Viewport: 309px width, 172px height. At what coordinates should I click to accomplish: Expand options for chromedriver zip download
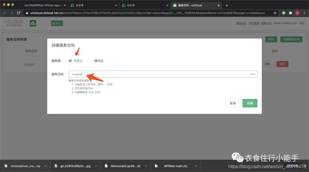[x=46, y=166]
